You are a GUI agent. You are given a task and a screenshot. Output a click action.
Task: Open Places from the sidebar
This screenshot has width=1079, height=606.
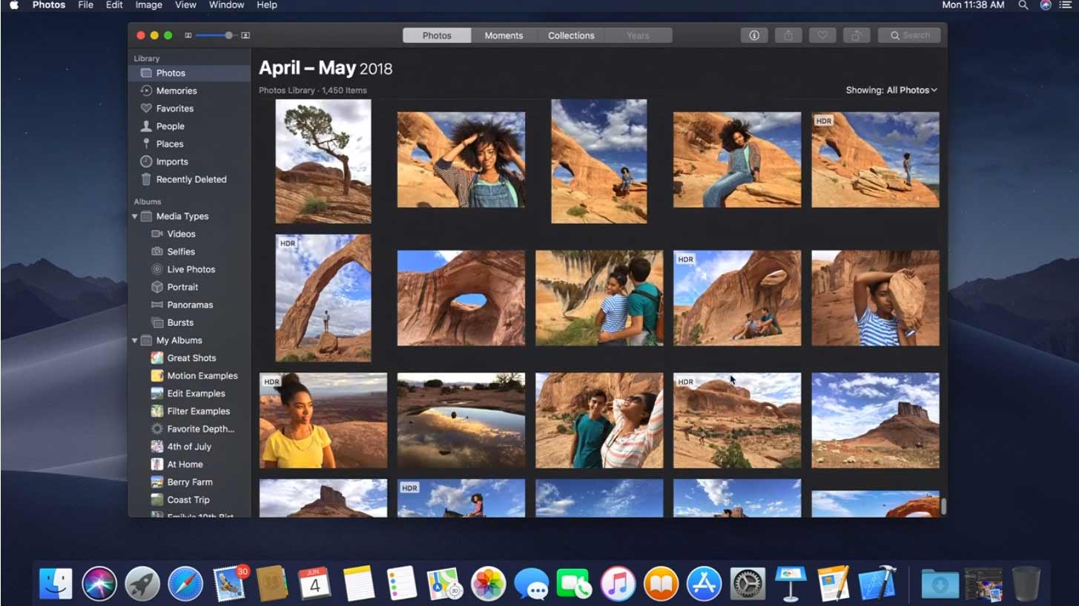(x=168, y=144)
